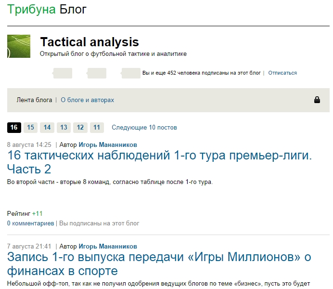Open the 0 комментариев link
333x289 pixels.
(30, 223)
